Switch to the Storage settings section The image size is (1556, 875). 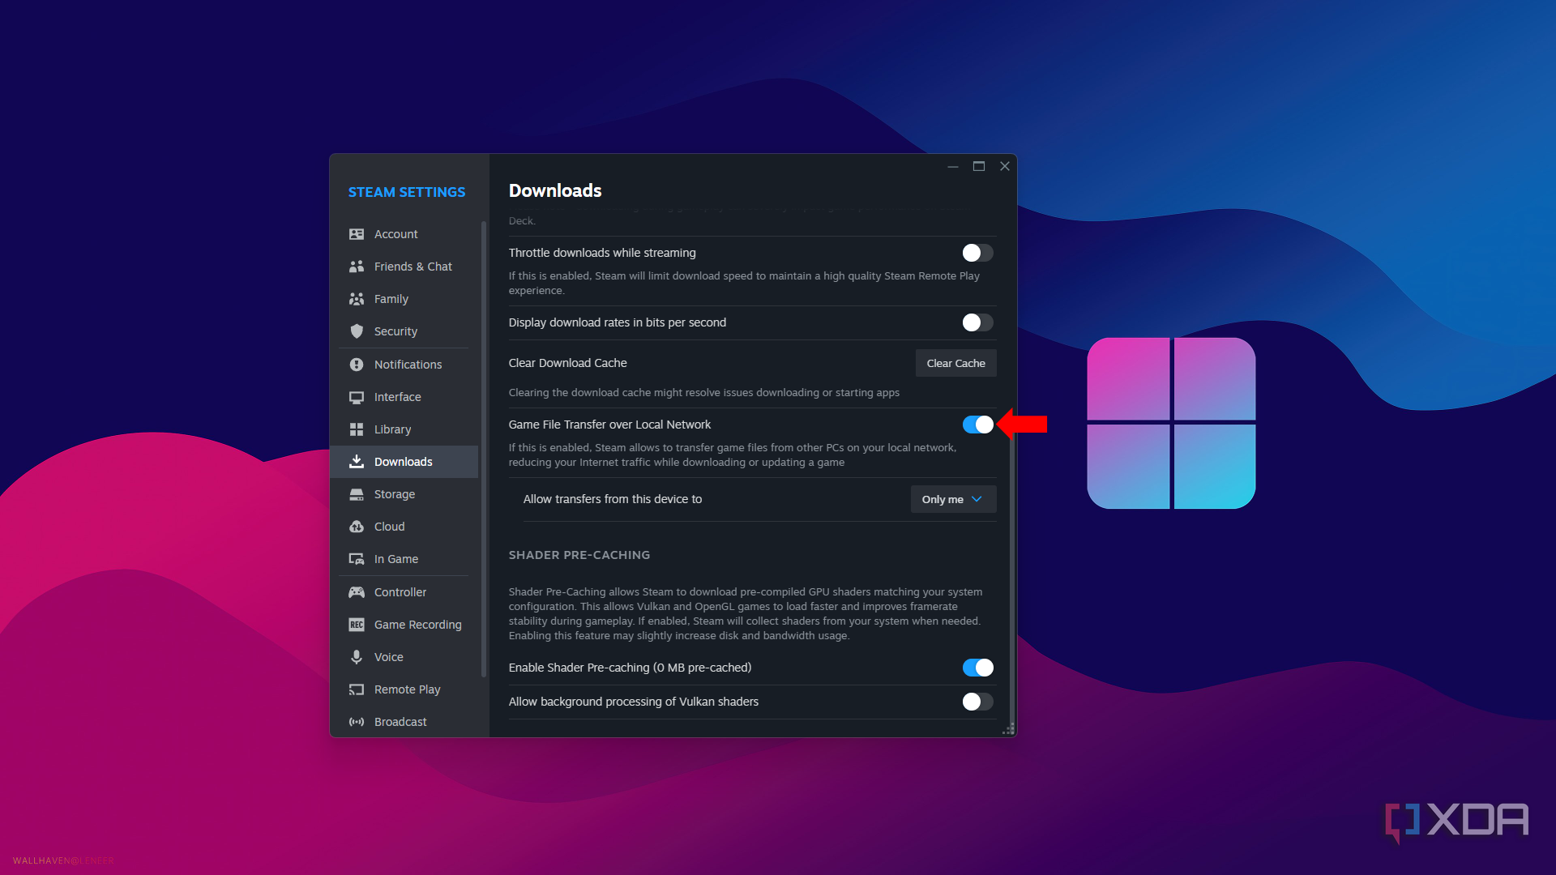pyautogui.click(x=395, y=493)
